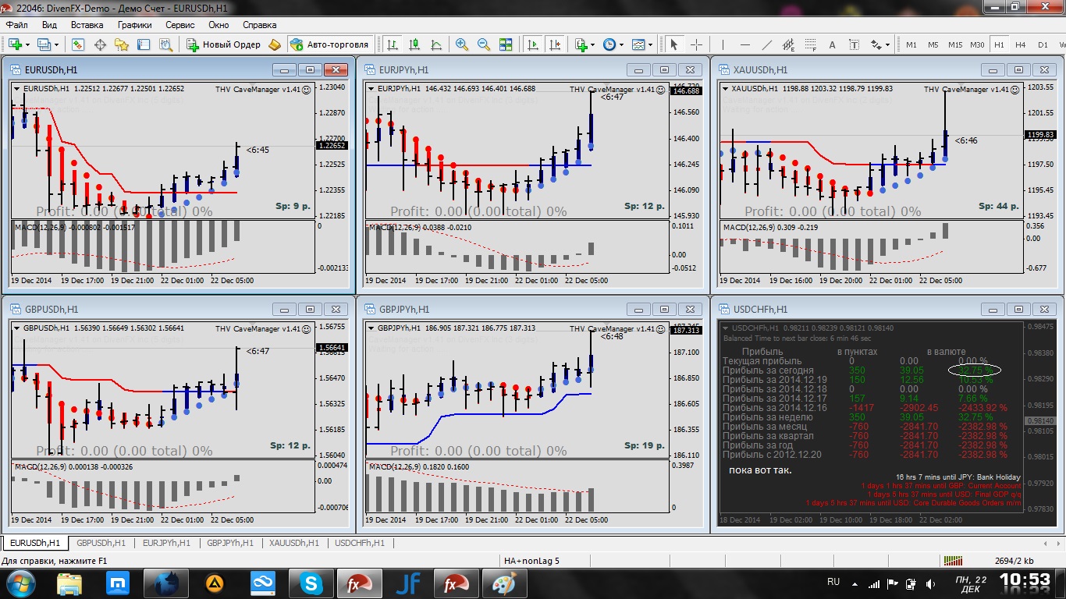The width and height of the screenshot is (1066, 599).
Task: Click RU language indicator in tray
Action: click(x=833, y=583)
